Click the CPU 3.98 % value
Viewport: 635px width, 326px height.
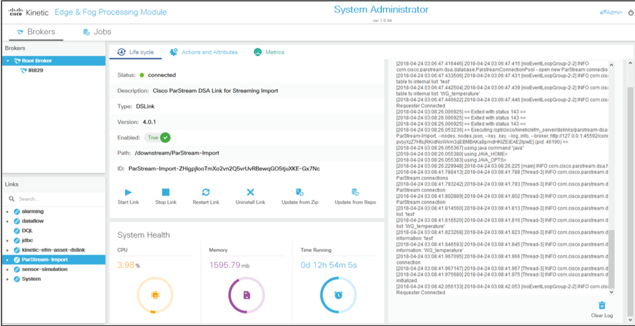point(129,265)
